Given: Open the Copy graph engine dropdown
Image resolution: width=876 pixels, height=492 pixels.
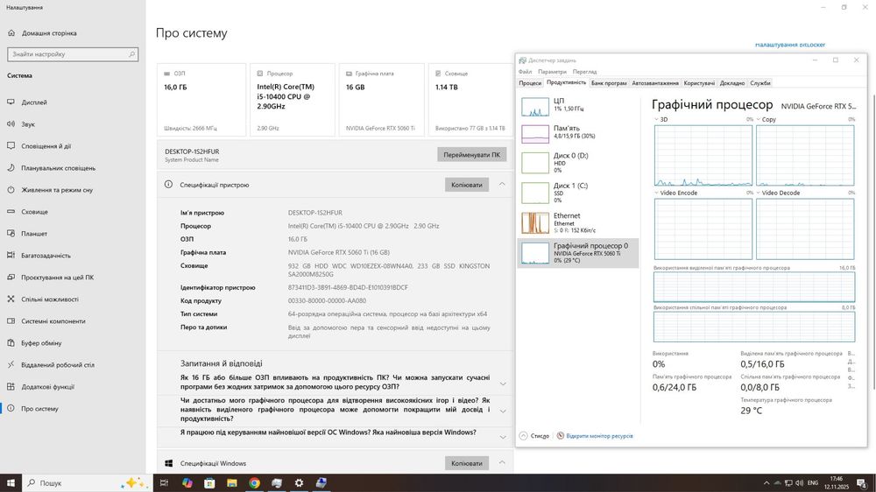Looking at the screenshot, I should click(758, 120).
